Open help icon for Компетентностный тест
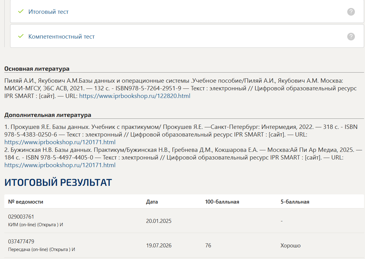Viewport: 365px width, 259px height. (x=351, y=36)
